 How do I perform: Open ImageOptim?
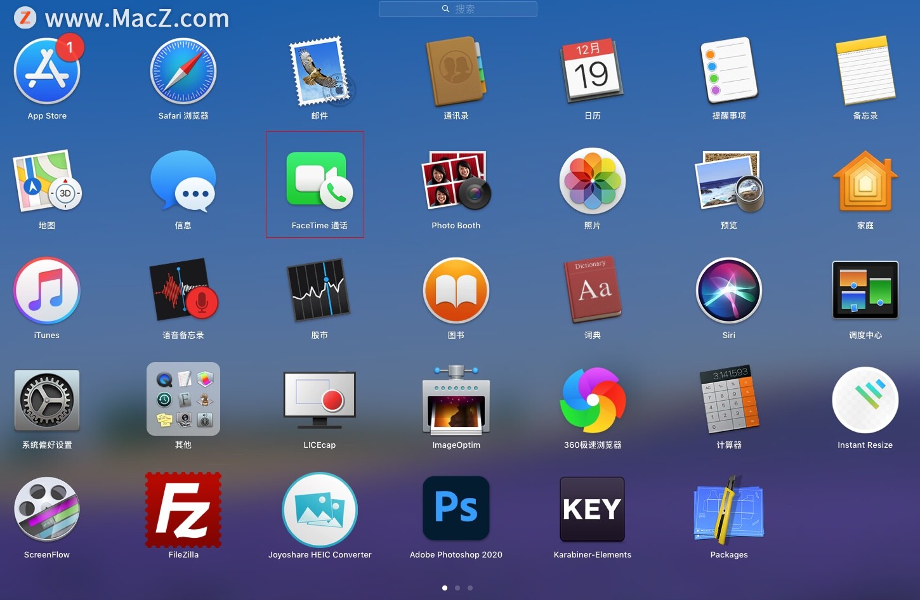(456, 400)
